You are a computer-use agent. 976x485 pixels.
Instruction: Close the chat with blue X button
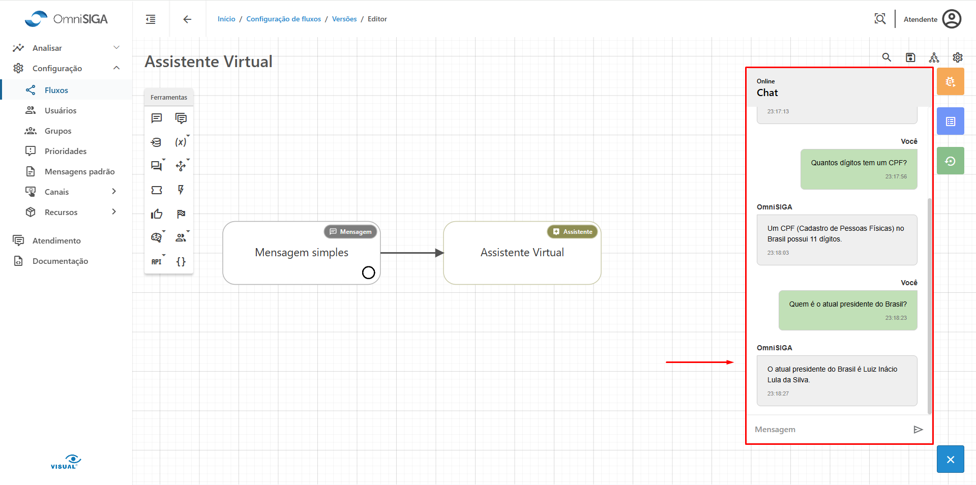coord(951,459)
